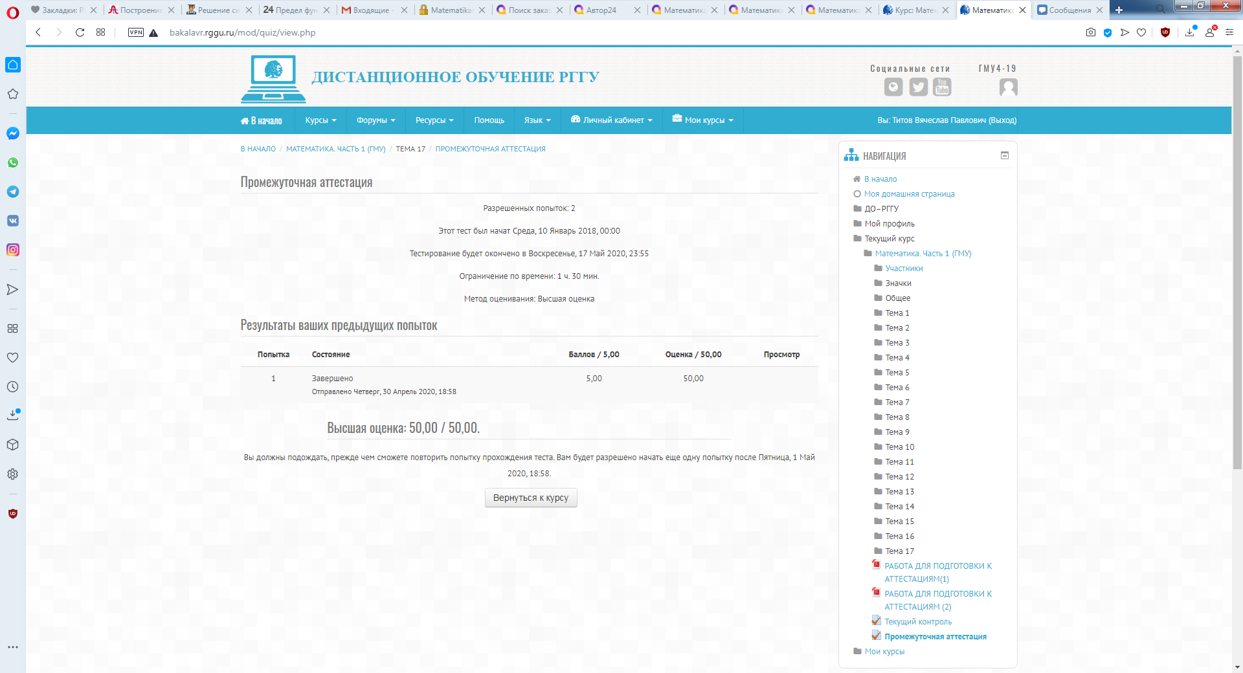Open the Личный кабинет dropdown
Viewport: 1243px width, 673px height.
[612, 120]
